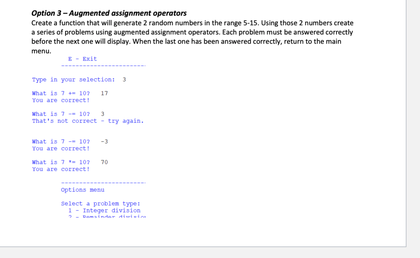Click the dashed line above "Options menu"
Screen dimensions: 420x258
pos(103,182)
